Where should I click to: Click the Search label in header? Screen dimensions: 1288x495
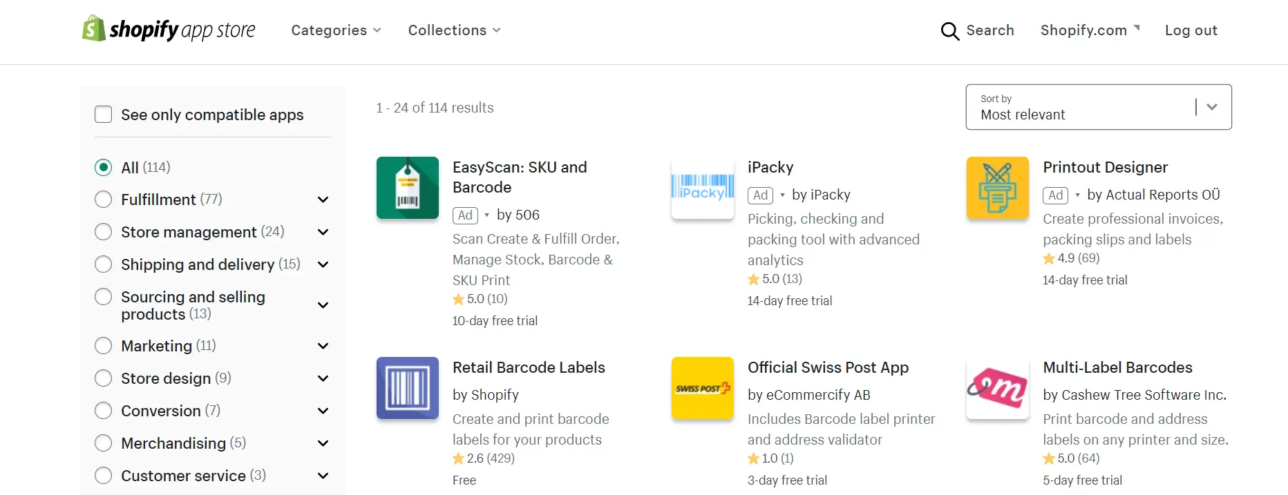pos(990,30)
